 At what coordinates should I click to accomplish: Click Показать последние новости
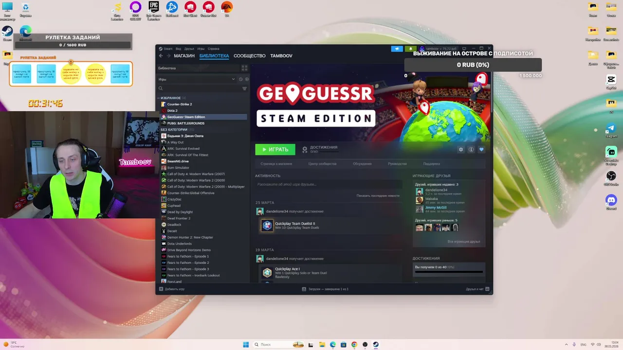pos(378,195)
